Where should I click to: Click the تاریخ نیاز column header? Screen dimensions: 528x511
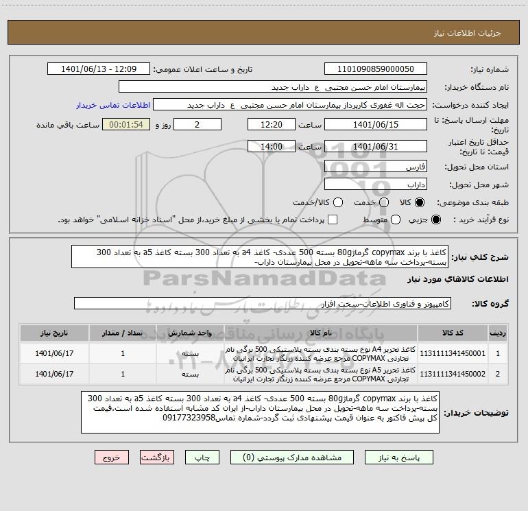[54, 333]
